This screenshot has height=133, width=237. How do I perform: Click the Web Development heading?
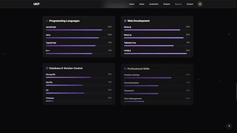coord(138,21)
